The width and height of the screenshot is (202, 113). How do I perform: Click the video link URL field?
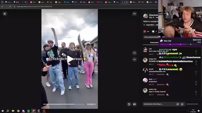pyautogui.click(x=151, y=37)
